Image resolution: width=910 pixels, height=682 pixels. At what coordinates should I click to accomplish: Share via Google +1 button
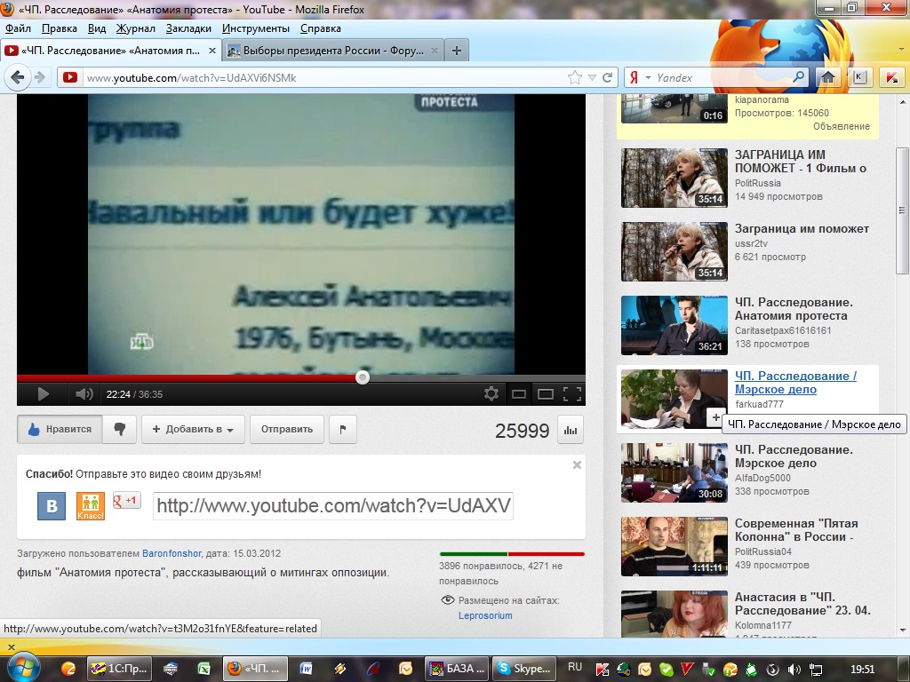click(x=126, y=500)
